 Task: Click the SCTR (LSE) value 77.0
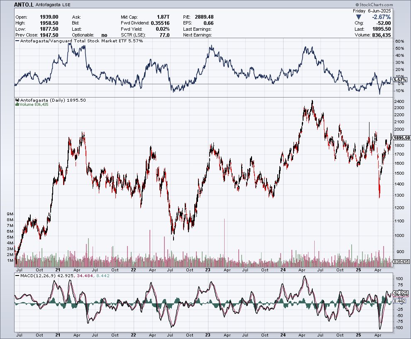click(x=165, y=35)
